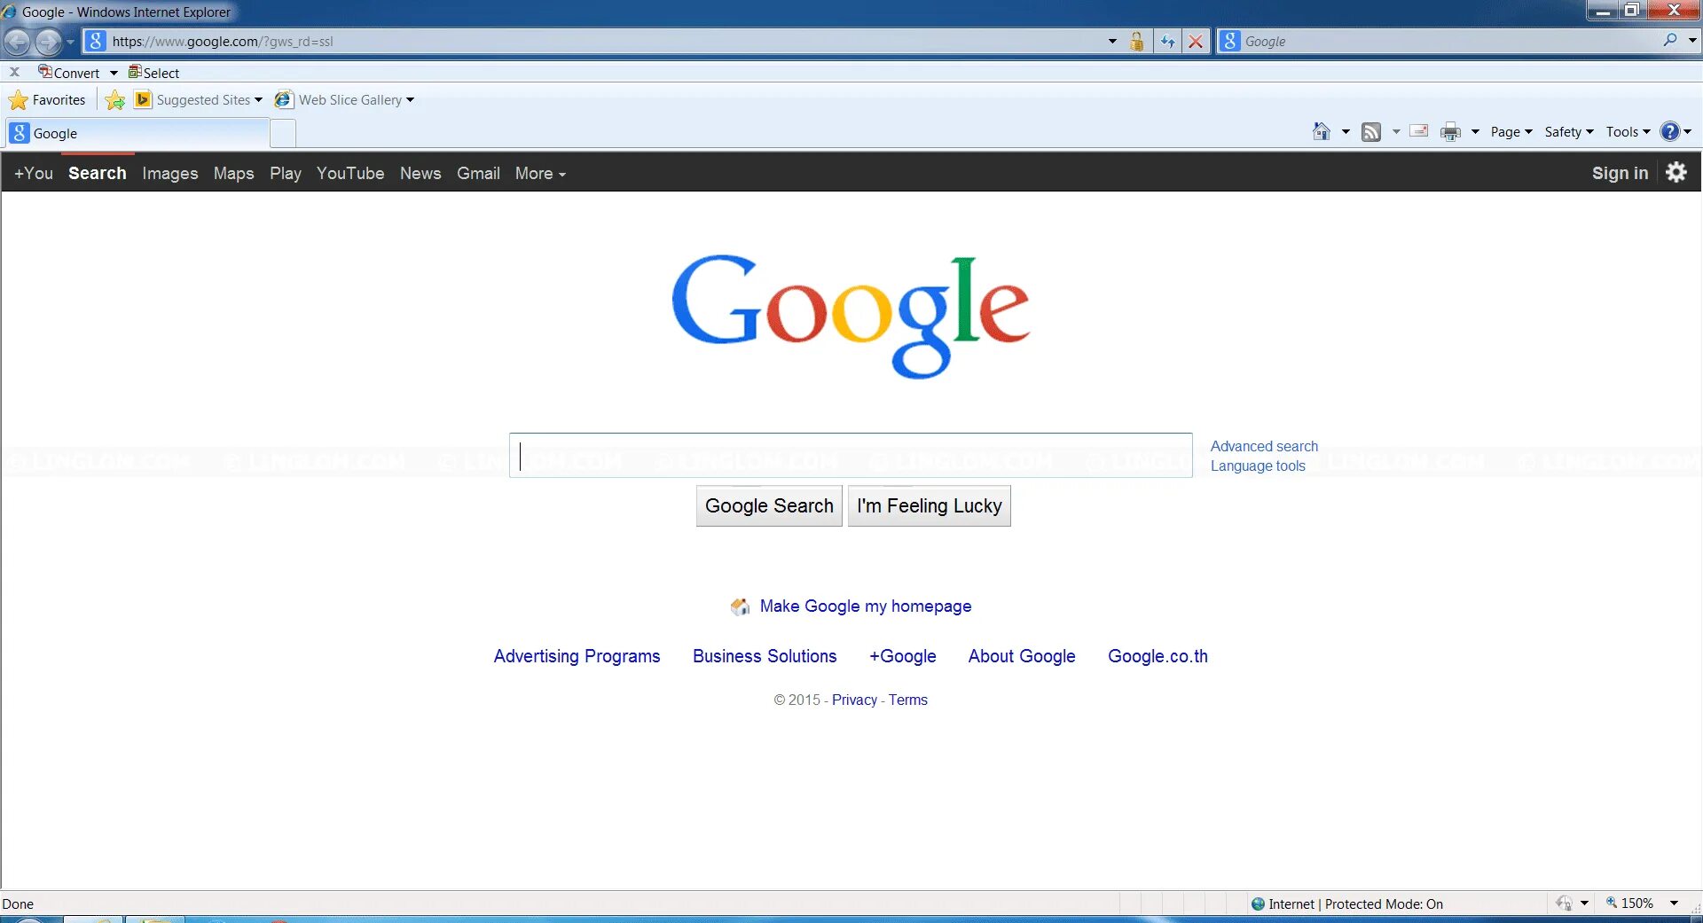Open the recent pages dropdown beside Forward
Viewport: 1703px width, 923px height.
coord(70,42)
